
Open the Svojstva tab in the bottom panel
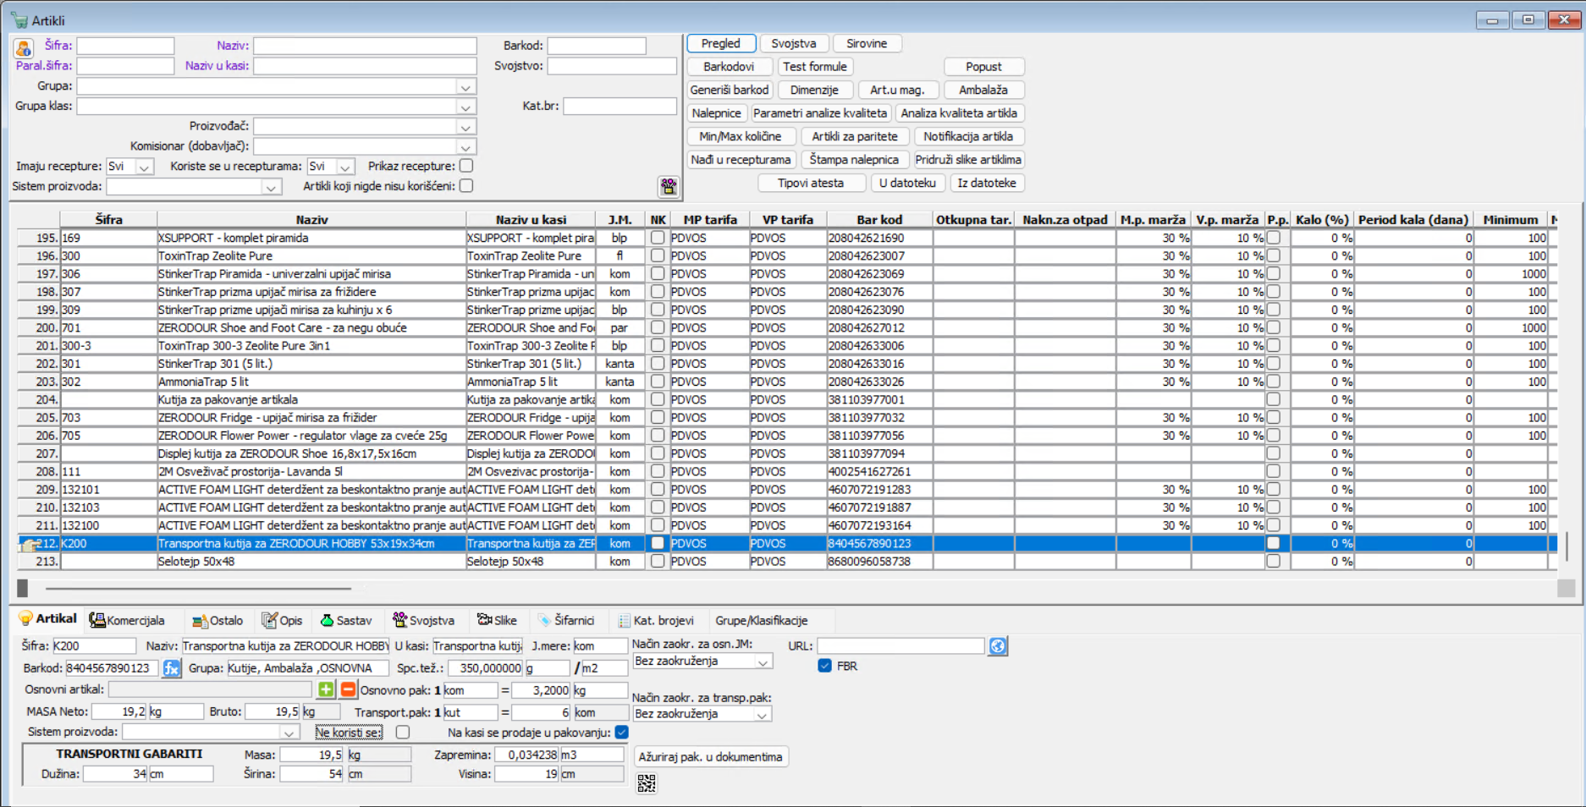coord(423,620)
